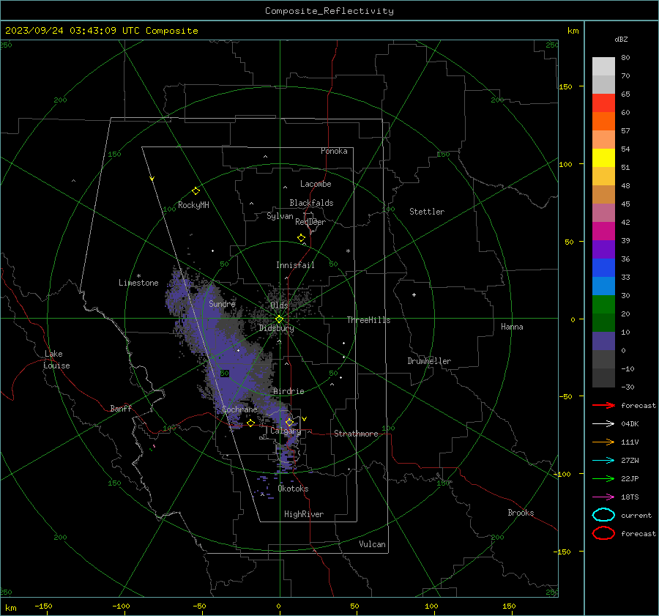Select the Didsbury label
The image size is (659, 616).
[x=276, y=328]
